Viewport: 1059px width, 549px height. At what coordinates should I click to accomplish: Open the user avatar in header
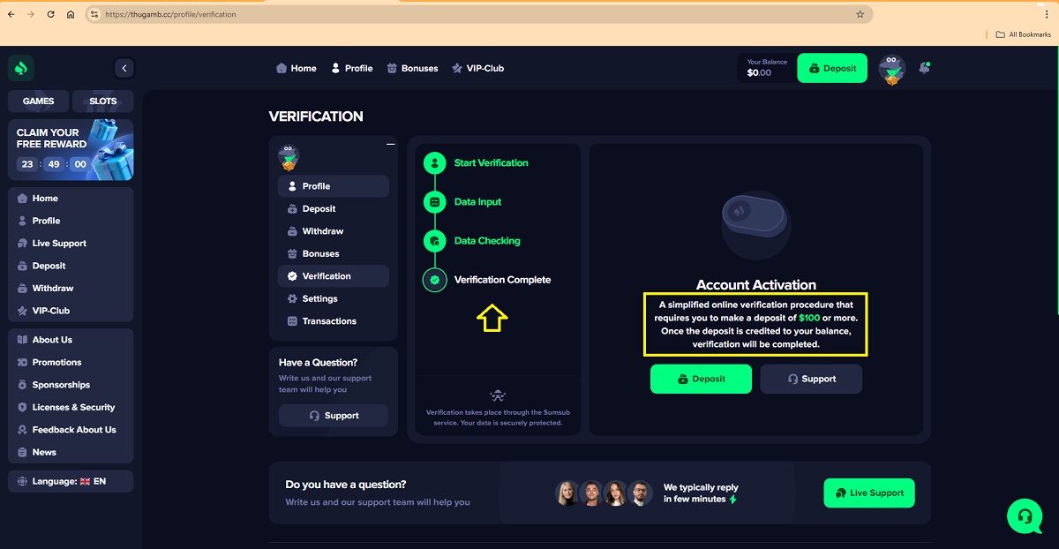click(892, 69)
